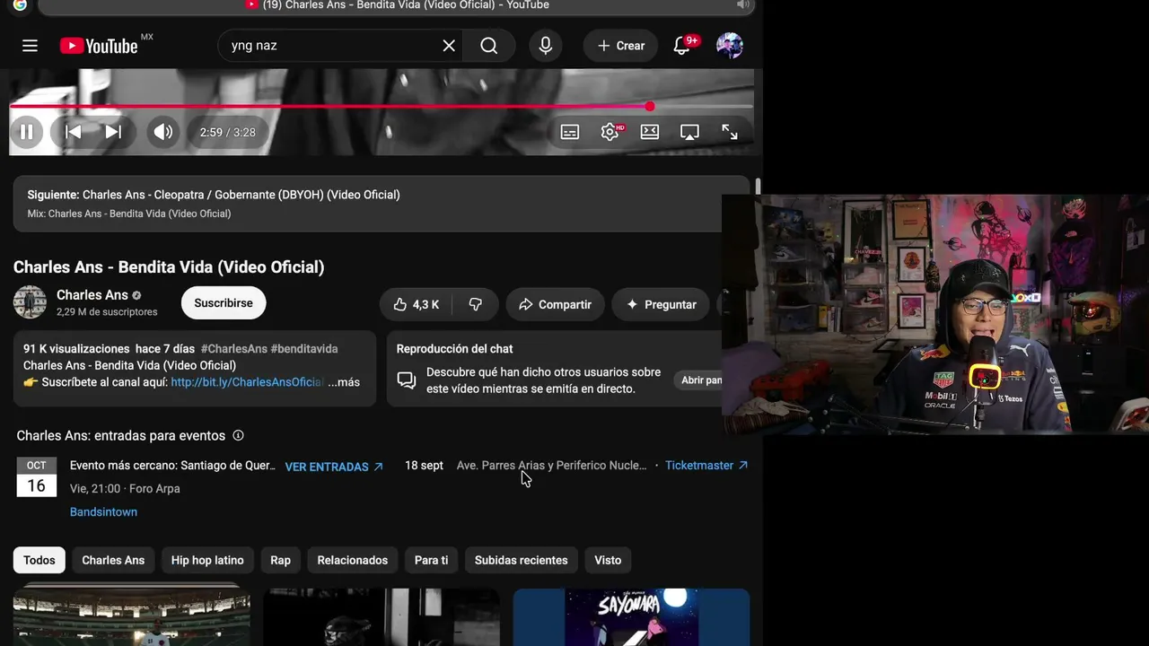Viewport: 1149px width, 646px height.
Task: Toggle subtitles on the player
Action: 570,132
